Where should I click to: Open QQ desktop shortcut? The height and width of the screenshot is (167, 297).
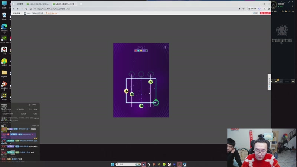click(4, 50)
